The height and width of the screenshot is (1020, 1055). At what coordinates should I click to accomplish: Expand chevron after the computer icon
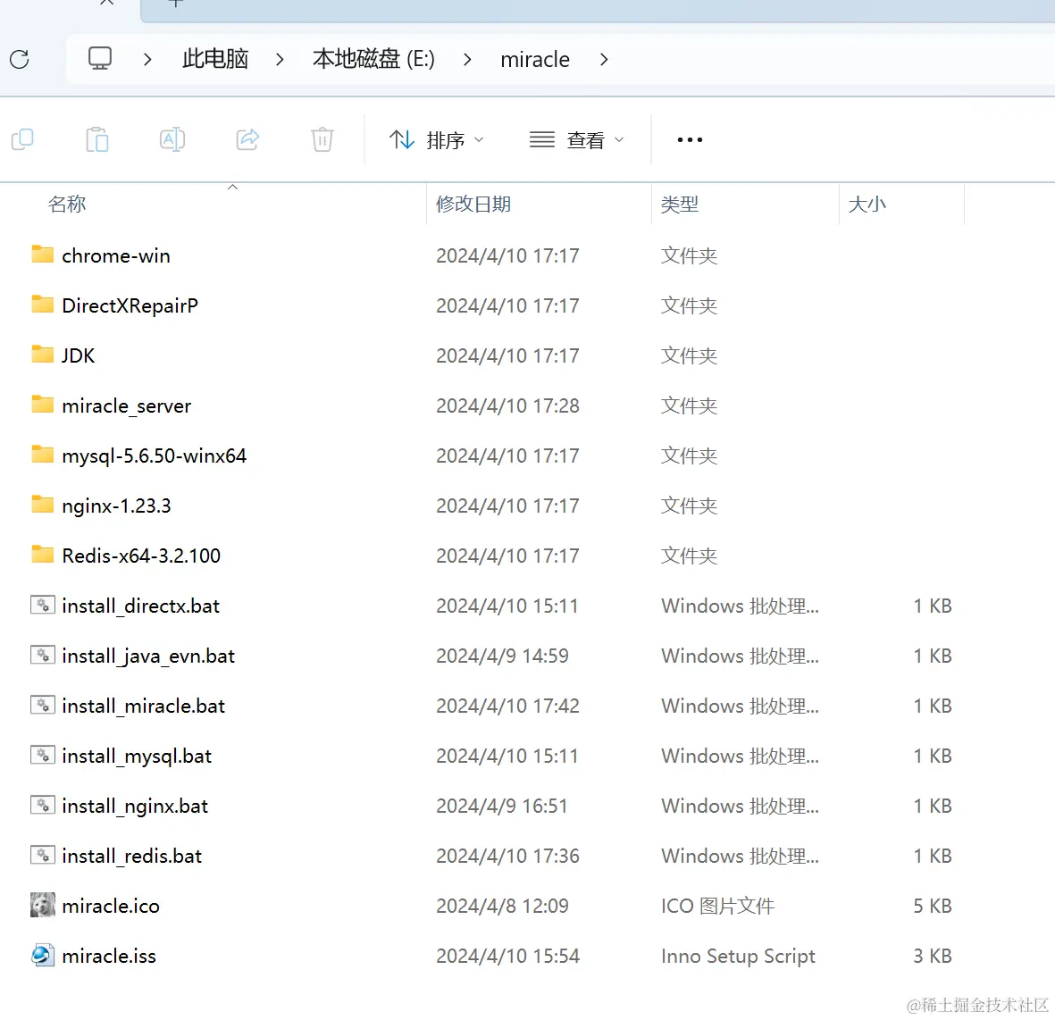click(x=147, y=59)
